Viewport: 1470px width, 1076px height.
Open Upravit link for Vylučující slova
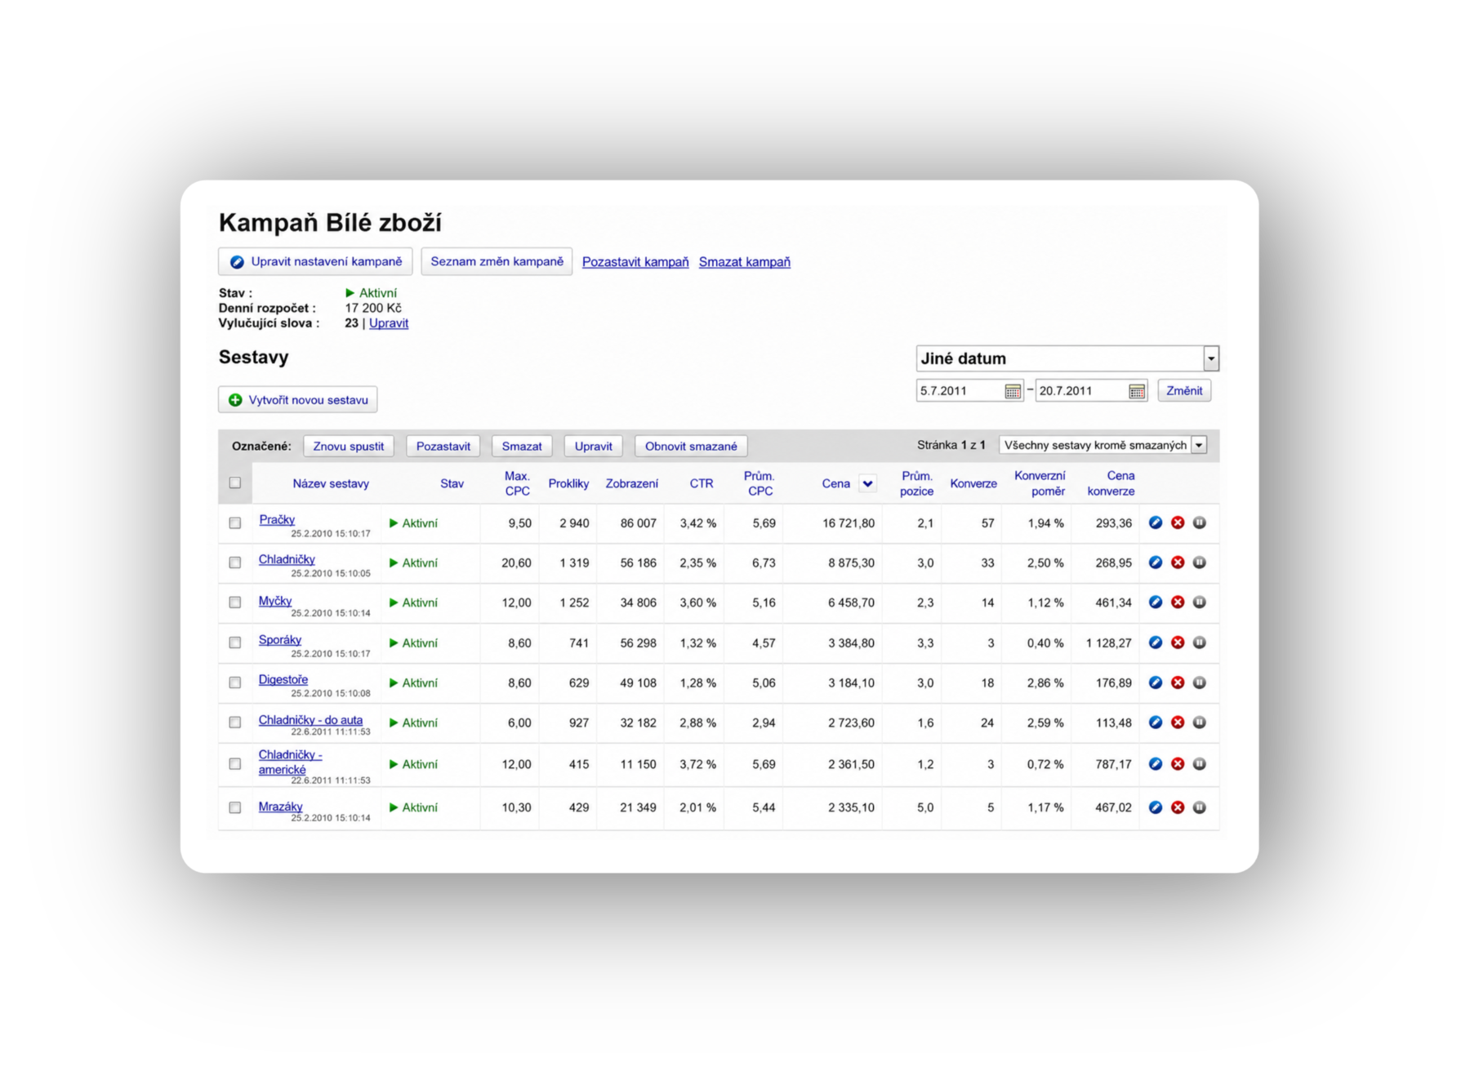[389, 323]
